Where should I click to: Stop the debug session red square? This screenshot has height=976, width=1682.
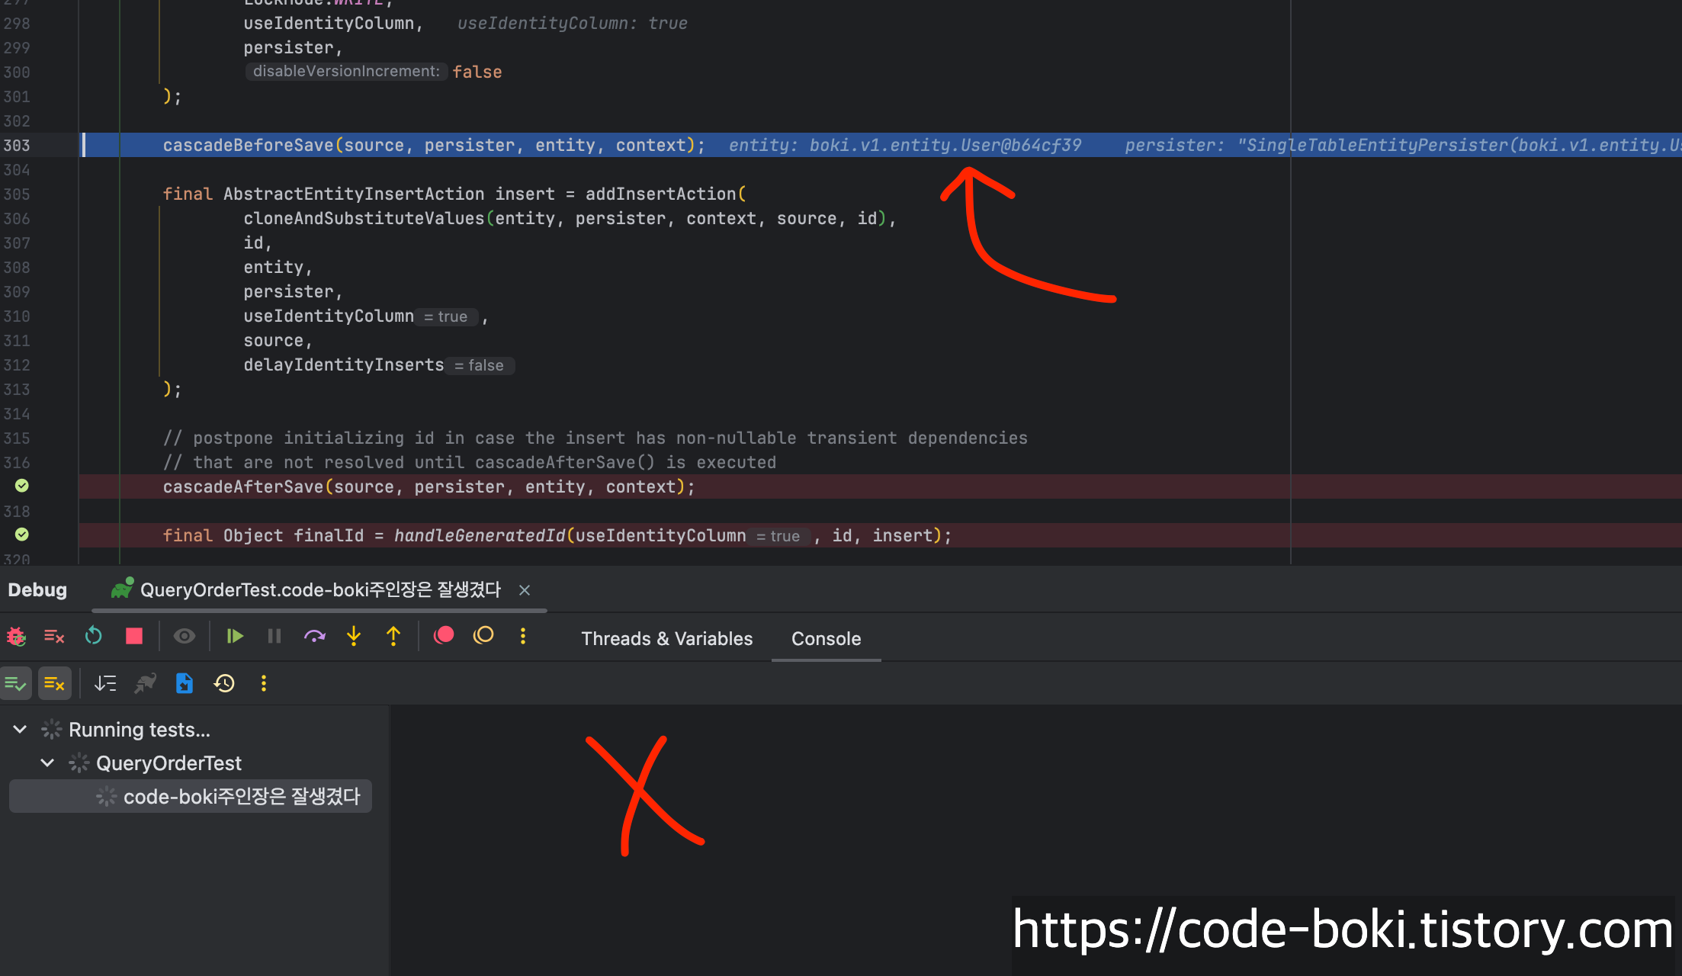point(134,636)
